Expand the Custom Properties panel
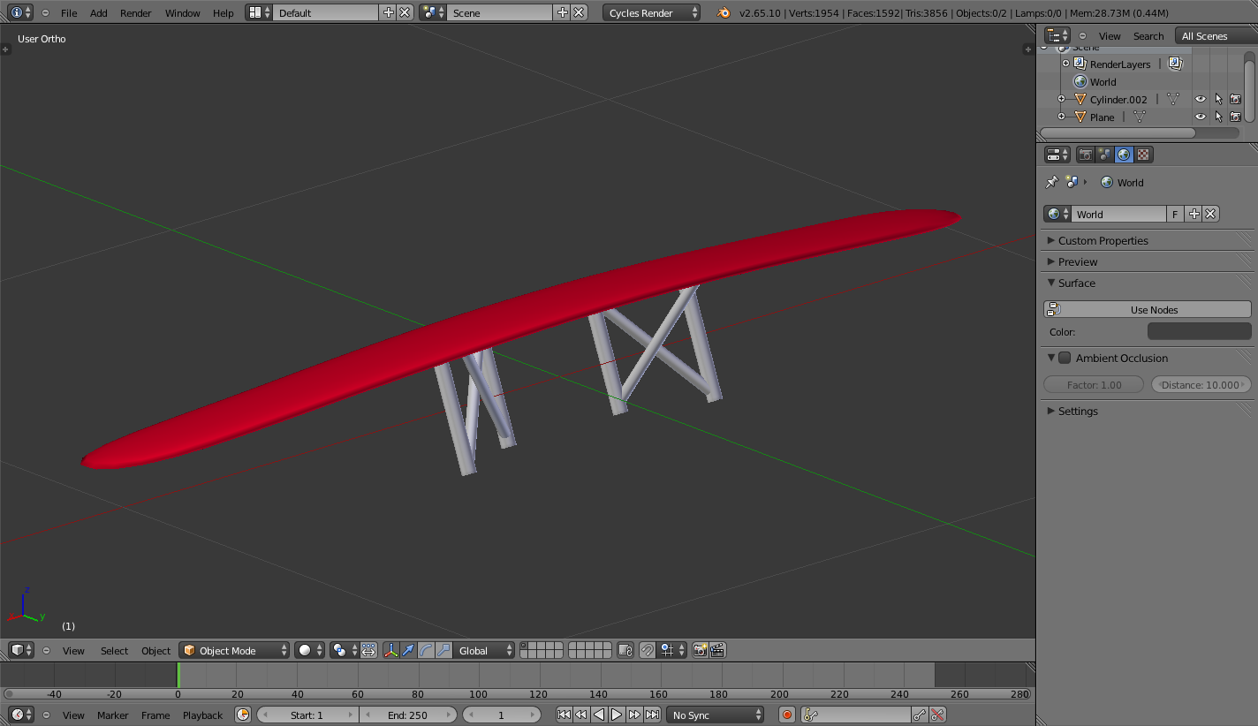1258x726 pixels. (x=1103, y=240)
